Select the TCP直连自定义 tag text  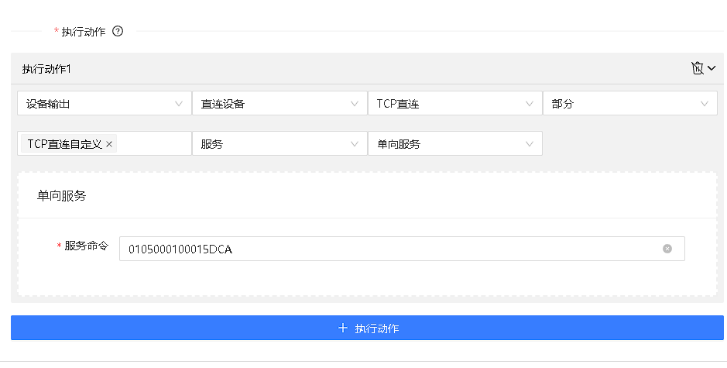click(64, 144)
